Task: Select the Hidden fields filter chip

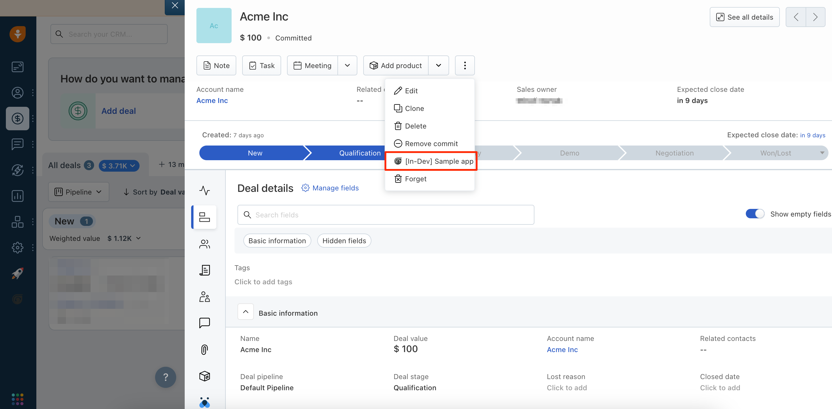Action: click(x=344, y=241)
